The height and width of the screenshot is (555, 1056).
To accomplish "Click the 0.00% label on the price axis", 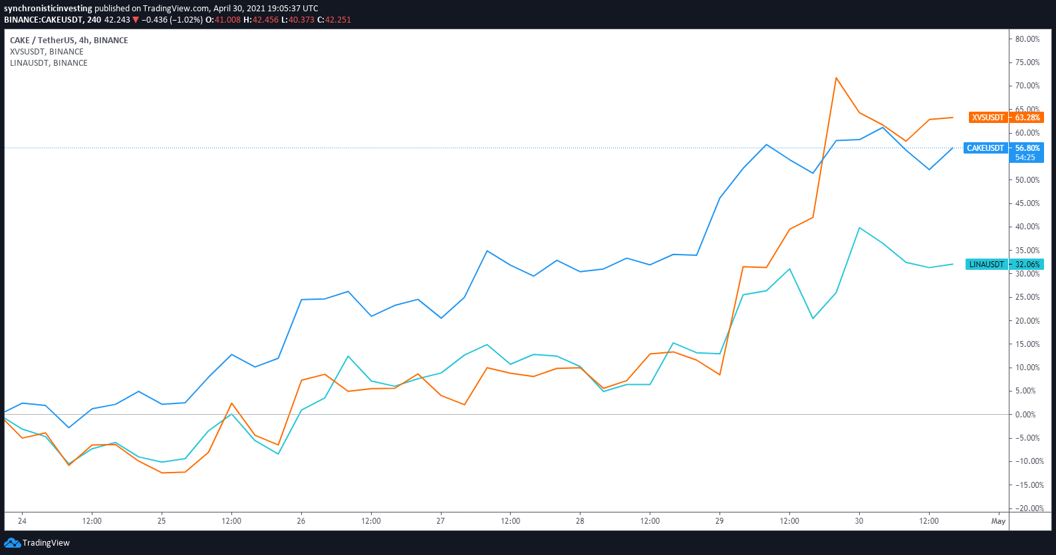I will click(x=1025, y=415).
